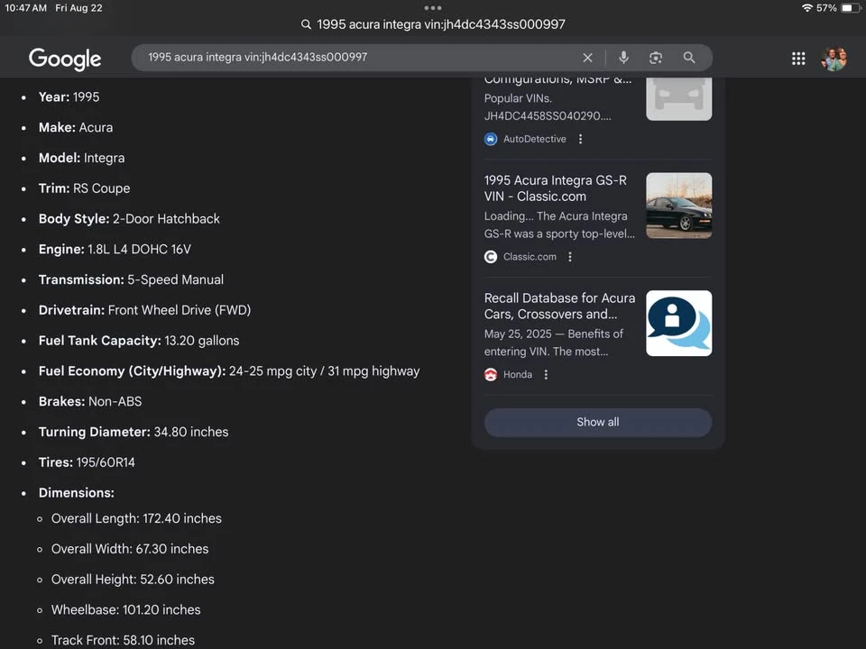The width and height of the screenshot is (866, 649).
Task: Click the search magnifier button in the search box
Action: [688, 58]
